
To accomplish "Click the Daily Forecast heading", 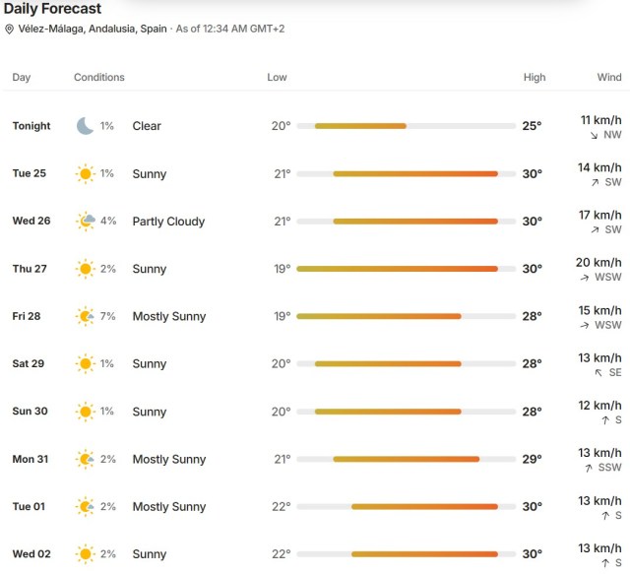I will (52, 9).
